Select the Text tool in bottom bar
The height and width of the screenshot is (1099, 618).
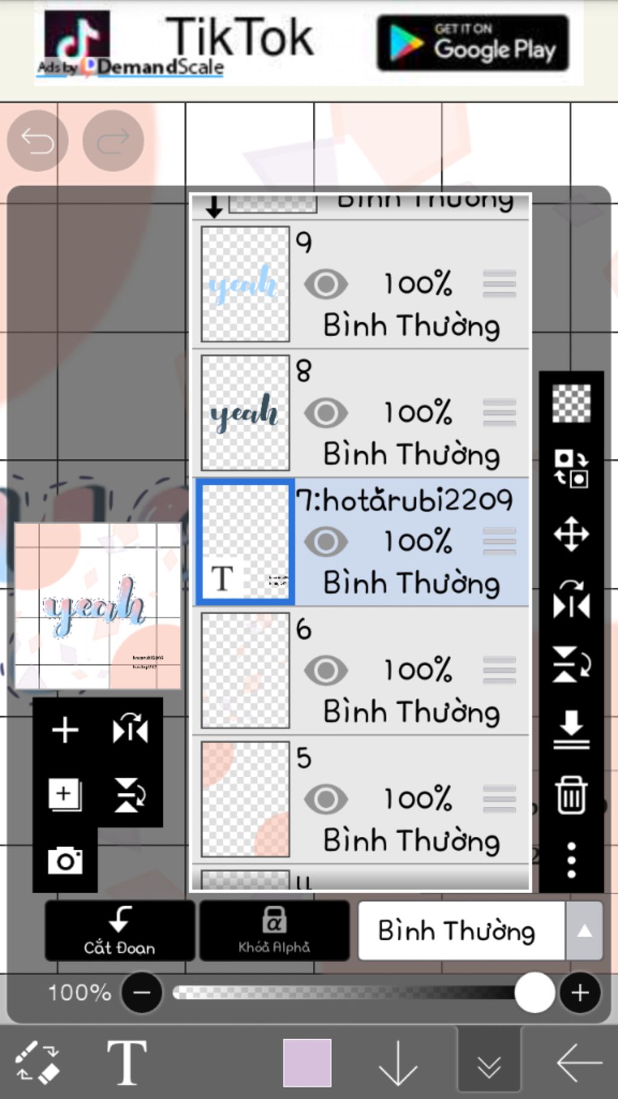pyautogui.click(x=127, y=1062)
